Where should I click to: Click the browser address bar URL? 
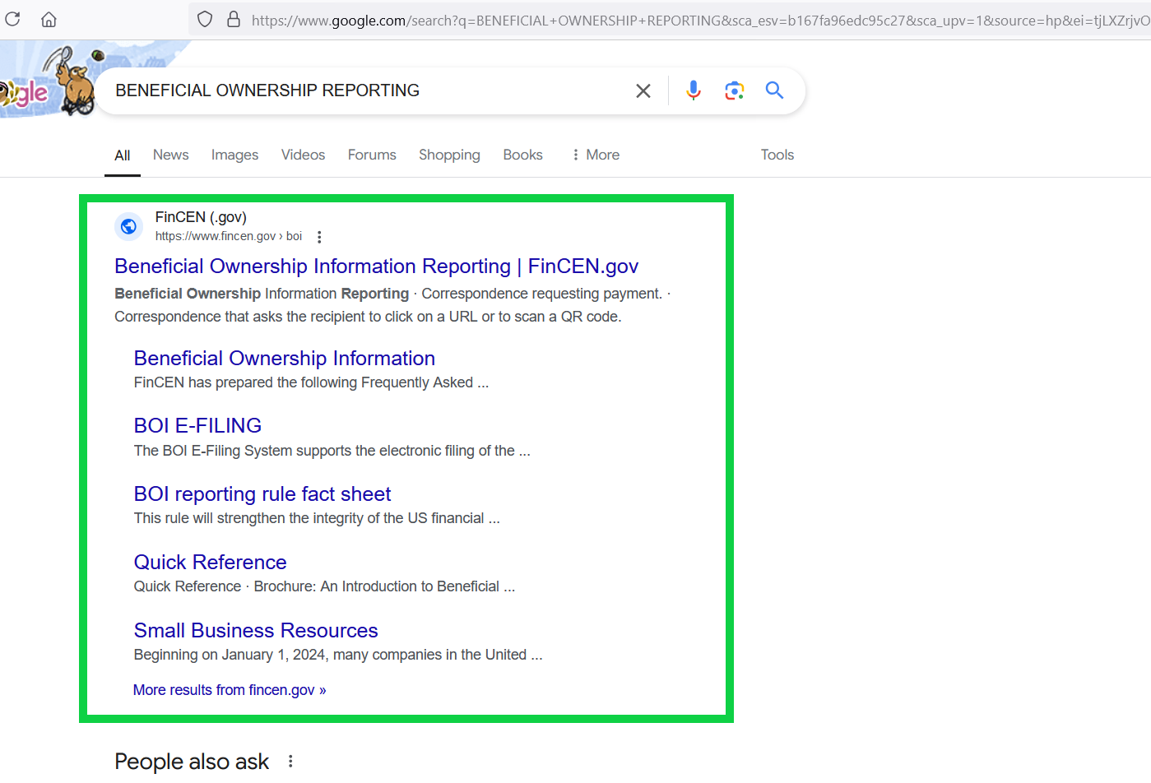[x=699, y=21]
